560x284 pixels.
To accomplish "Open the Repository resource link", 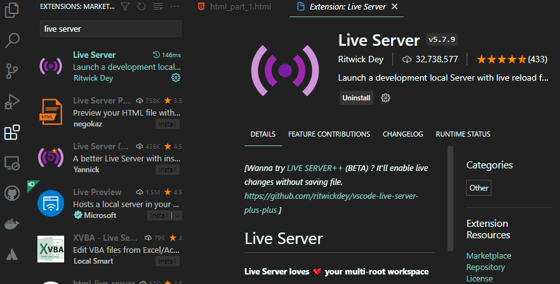I will coord(485,267).
